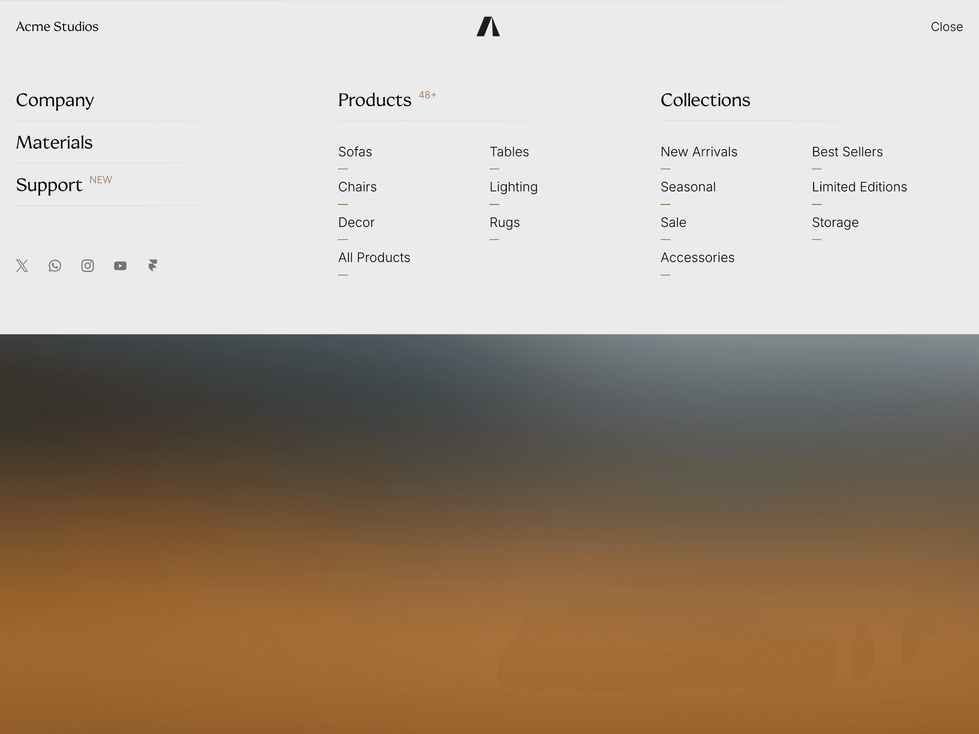Close the navigation menu
Viewport: 979px width, 734px height.
click(946, 27)
